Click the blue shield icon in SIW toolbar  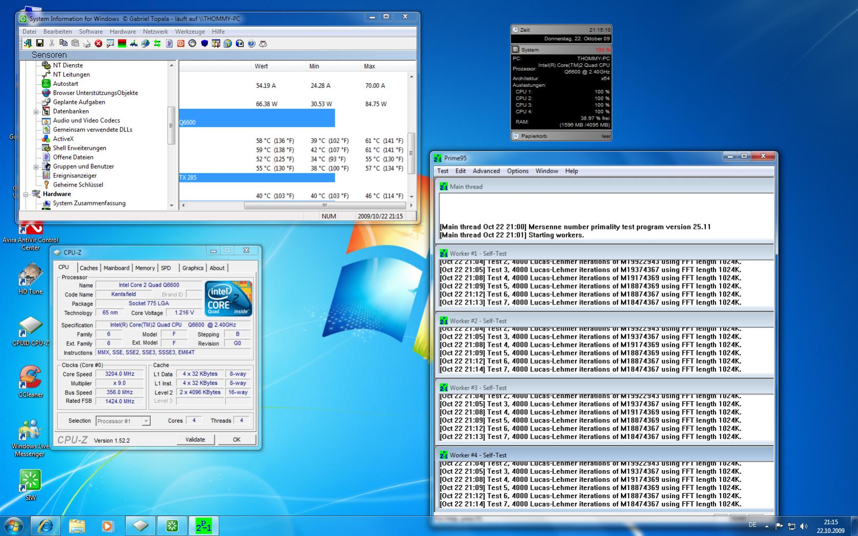pyautogui.click(x=204, y=43)
